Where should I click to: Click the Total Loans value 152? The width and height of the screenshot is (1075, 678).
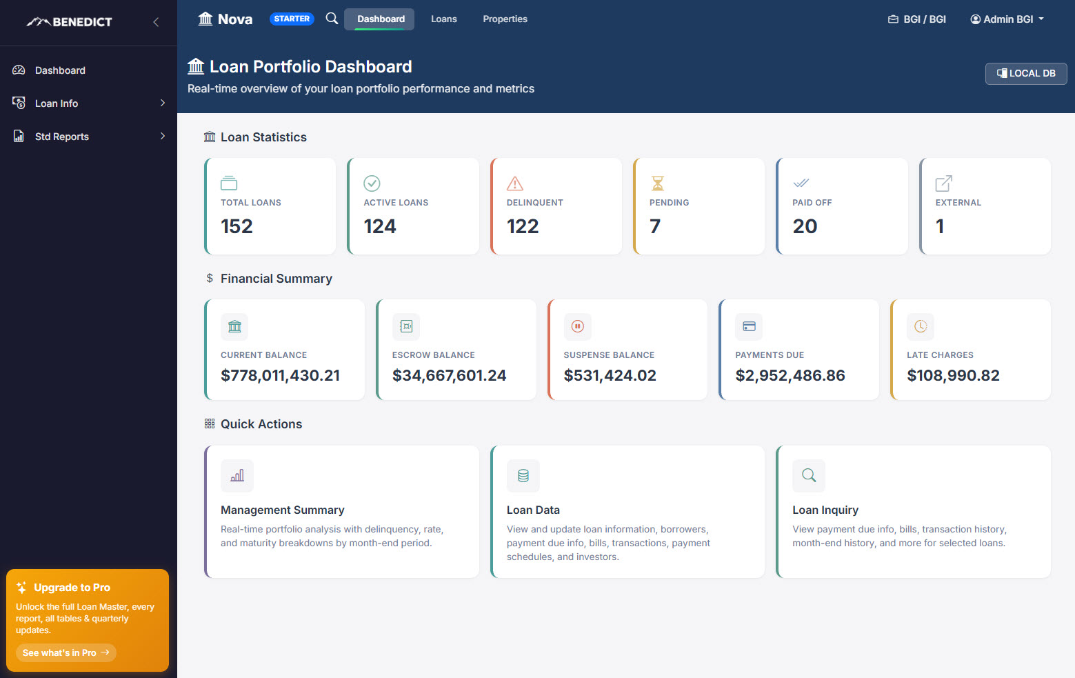point(237,226)
